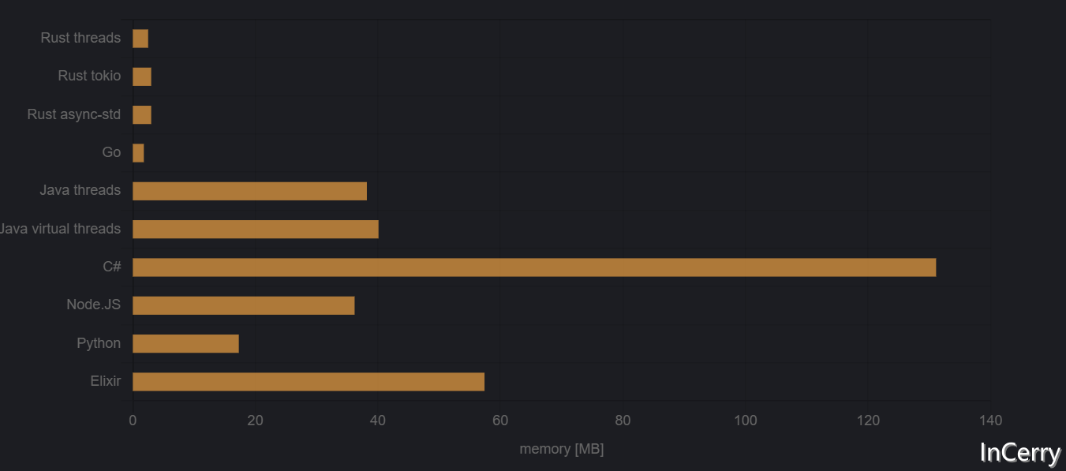Click the Go axis label

point(112,152)
